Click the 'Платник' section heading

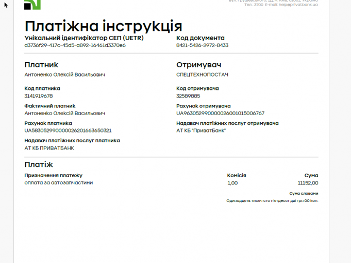[41, 65]
